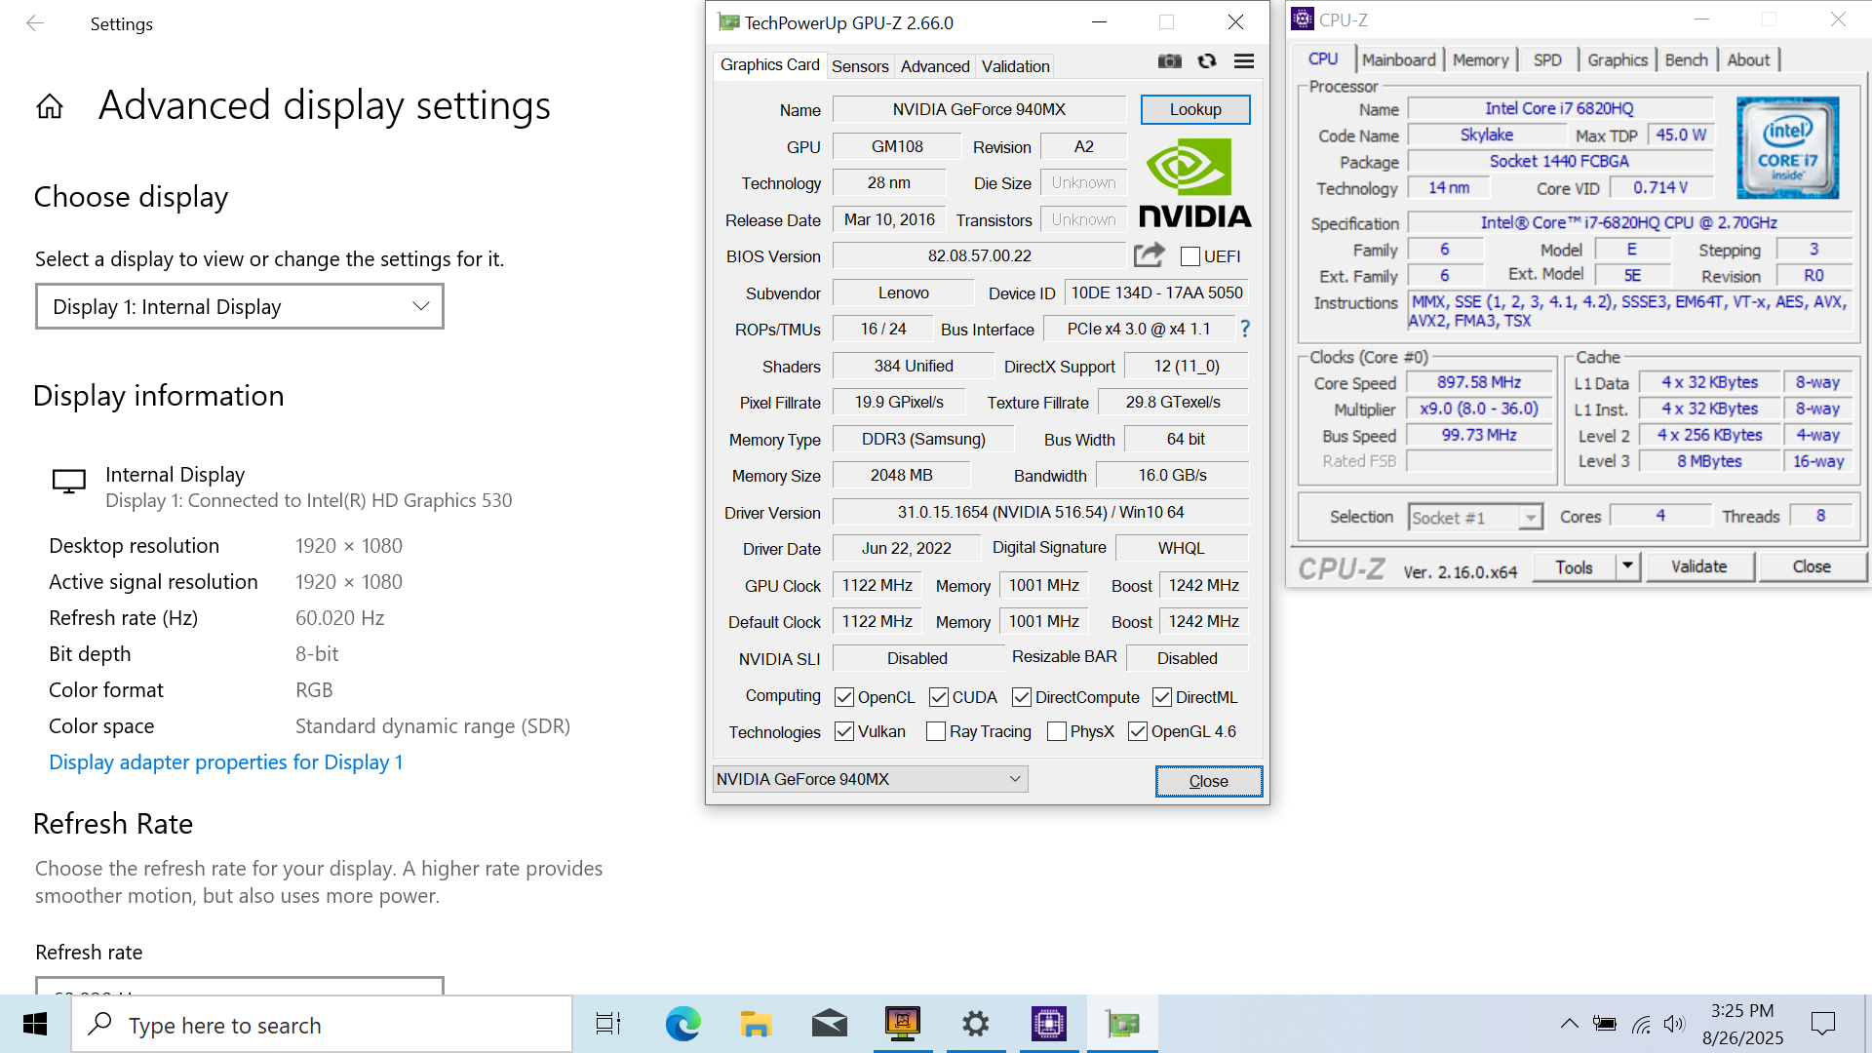
Task: Take a GPU-Z screenshot with camera icon
Action: click(1169, 61)
